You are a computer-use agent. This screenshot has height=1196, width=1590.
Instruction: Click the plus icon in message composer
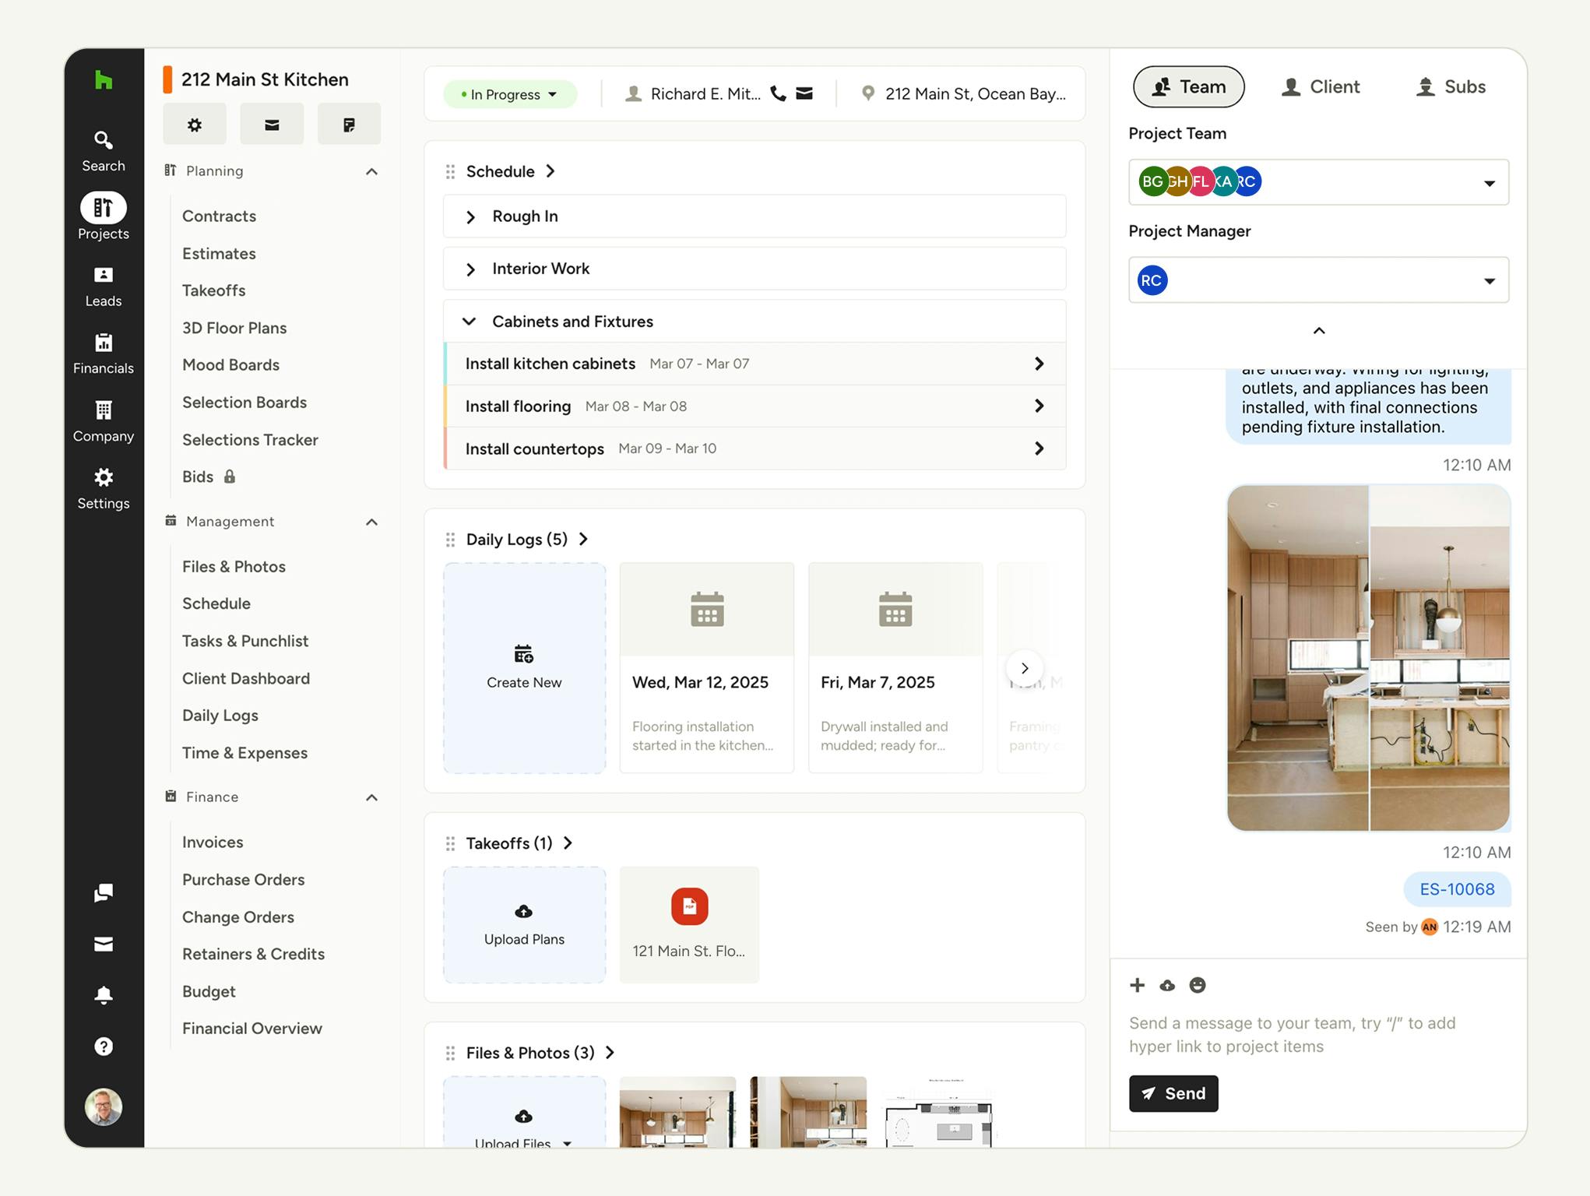1138,985
